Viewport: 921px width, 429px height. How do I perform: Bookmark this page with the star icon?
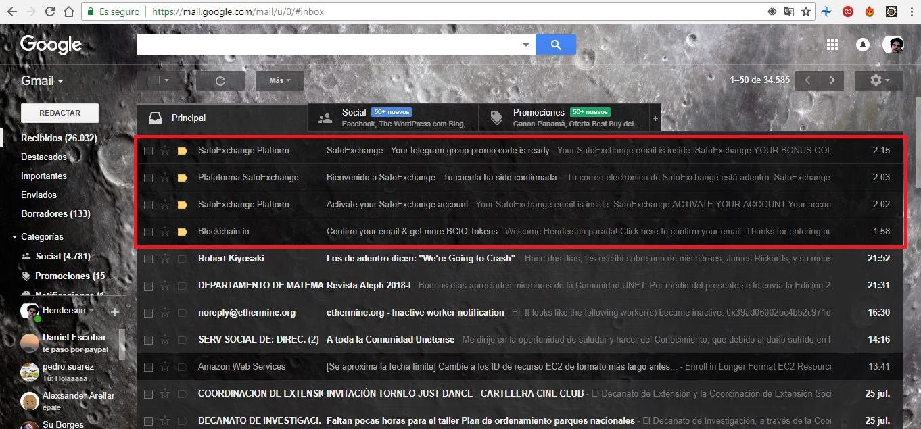(806, 11)
